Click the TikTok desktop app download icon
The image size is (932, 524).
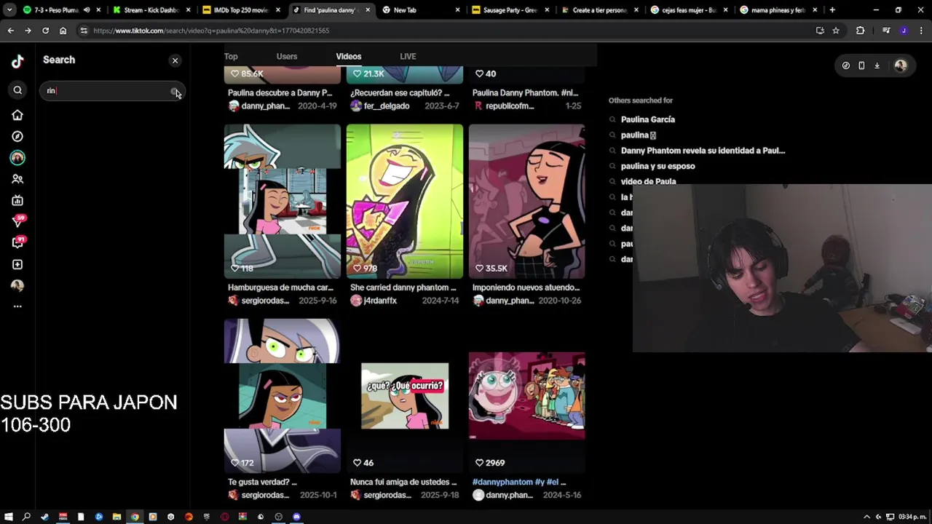(877, 65)
